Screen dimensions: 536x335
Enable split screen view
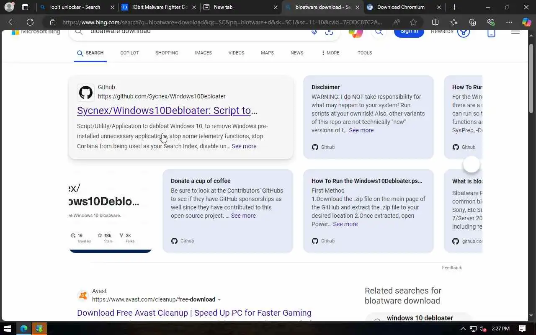pyautogui.click(x=435, y=22)
